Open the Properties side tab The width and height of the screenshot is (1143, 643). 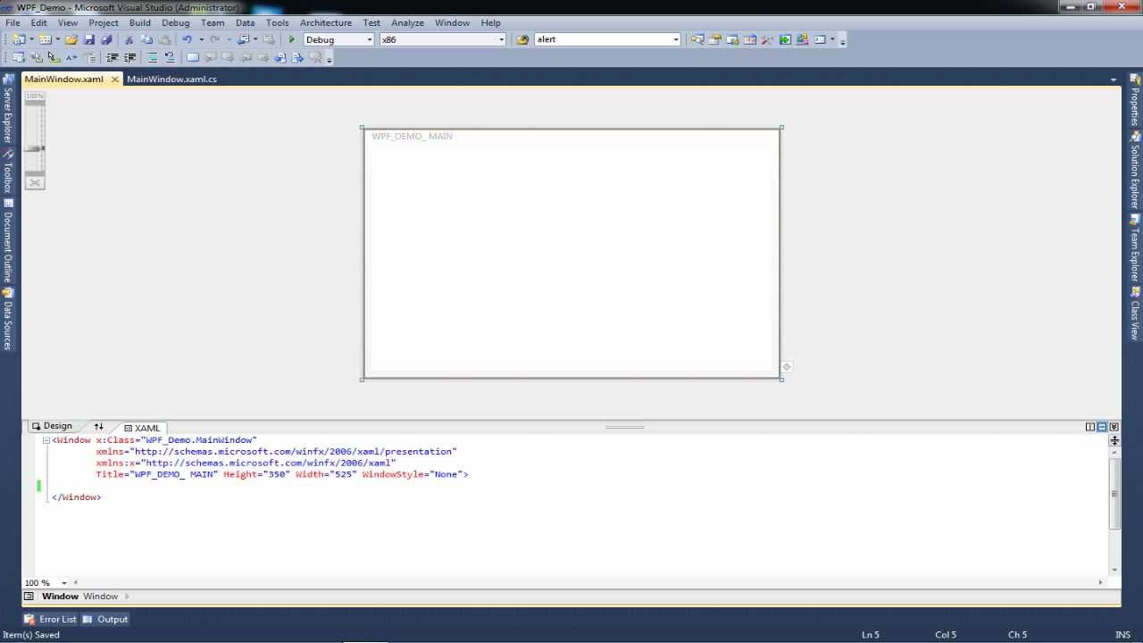[1135, 100]
